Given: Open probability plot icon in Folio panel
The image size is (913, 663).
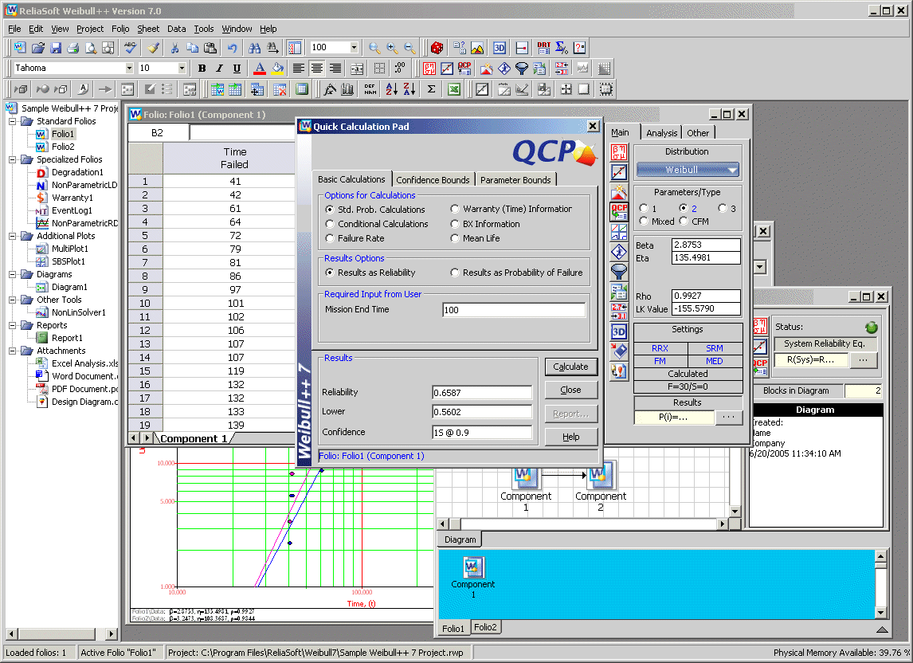Looking at the screenshot, I should coord(619,172).
